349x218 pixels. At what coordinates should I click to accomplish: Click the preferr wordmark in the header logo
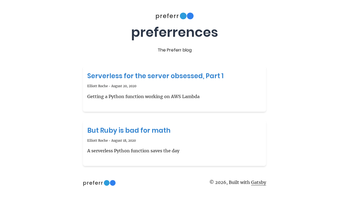[167, 16]
